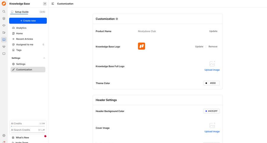Click image placeholder icon for Cover Image
The image size is (267, 143).
point(212,125)
